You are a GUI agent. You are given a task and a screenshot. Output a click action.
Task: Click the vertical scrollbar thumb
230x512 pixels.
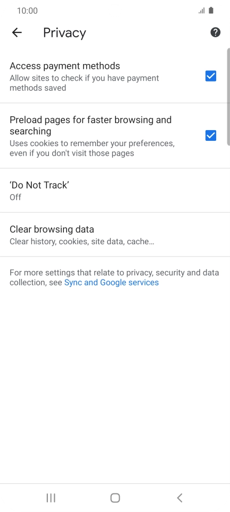pos(228,97)
